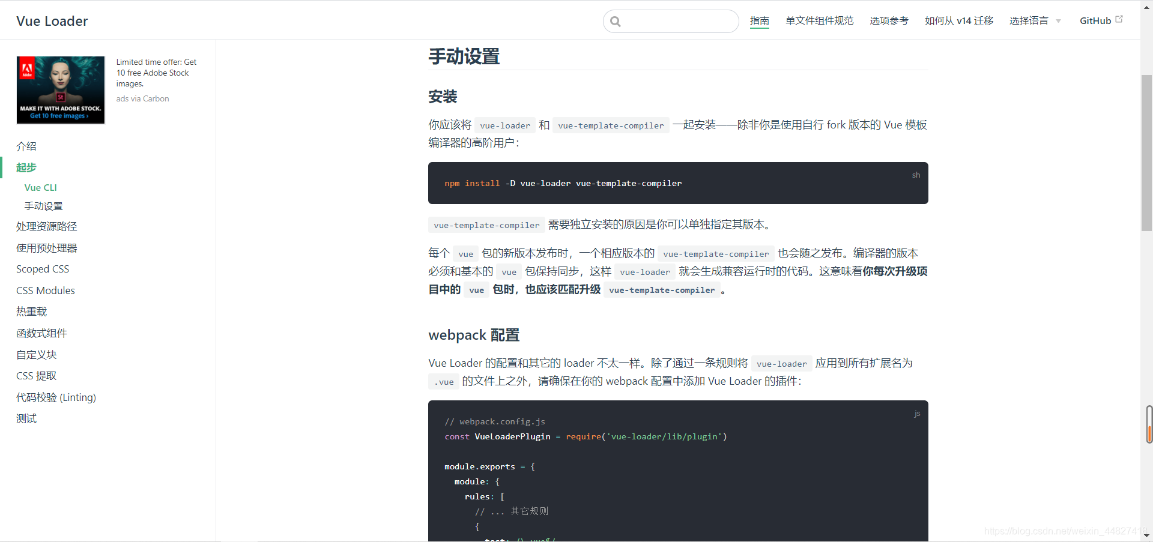The image size is (1153, 542).
Task: Open the Vue CLI sub-item under 起步
Action: point(40,187)
